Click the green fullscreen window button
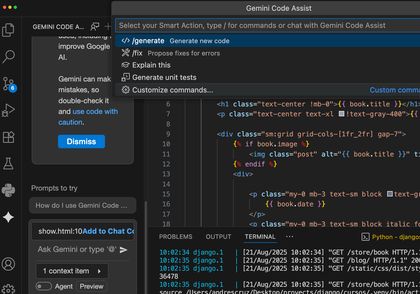 click(15, 7)
